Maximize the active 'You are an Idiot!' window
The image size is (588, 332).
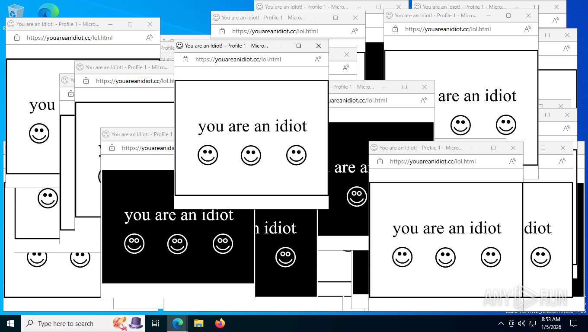[x=299, y=45]
